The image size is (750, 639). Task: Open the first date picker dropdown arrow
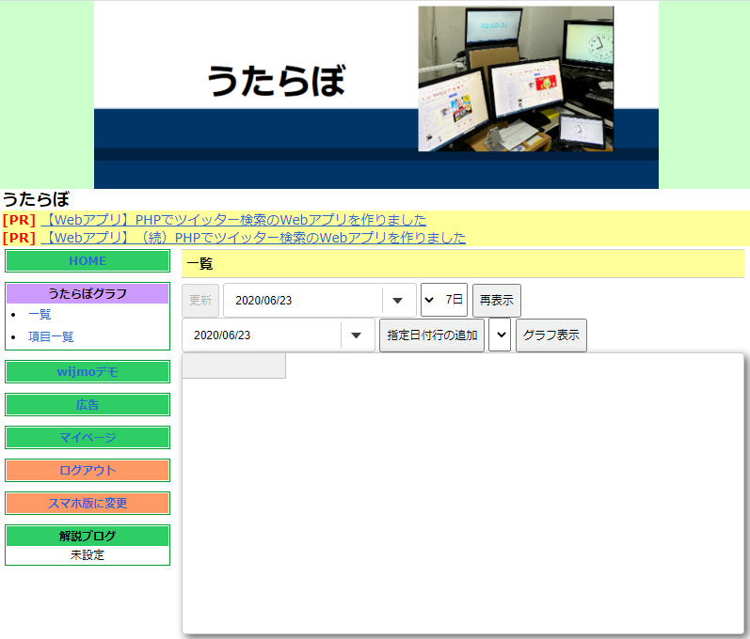397,301
